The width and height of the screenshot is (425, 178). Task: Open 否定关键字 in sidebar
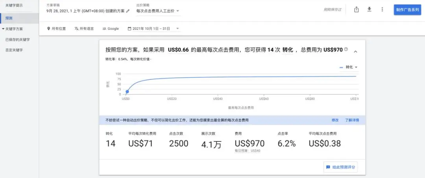(14, 50)
